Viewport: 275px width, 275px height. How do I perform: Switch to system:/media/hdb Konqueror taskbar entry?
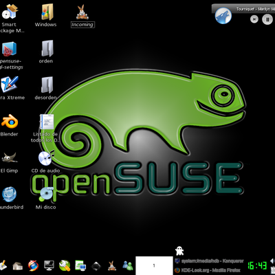208,261
